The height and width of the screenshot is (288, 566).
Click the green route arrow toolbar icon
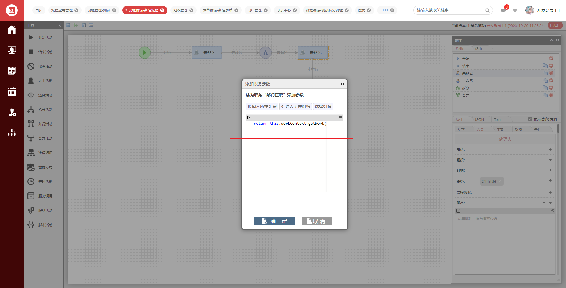(75, 25)
